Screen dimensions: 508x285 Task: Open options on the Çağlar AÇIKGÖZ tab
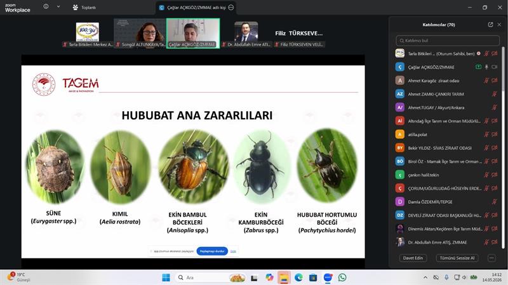click(x=231, y=8)
